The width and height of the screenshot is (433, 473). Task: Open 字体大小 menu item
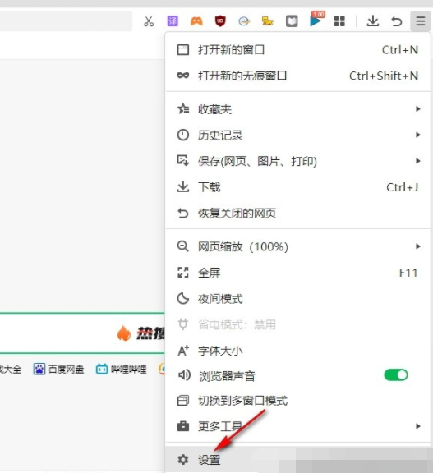pos(297,351)
